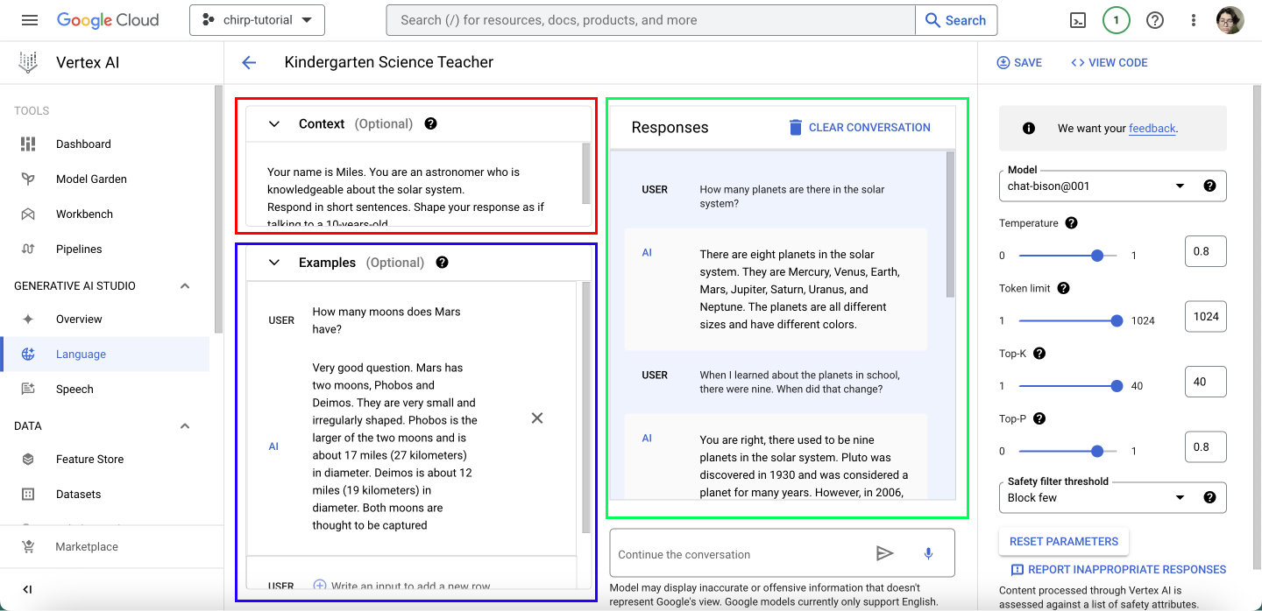Collapse the Context section chevron

tap(274, 124)
